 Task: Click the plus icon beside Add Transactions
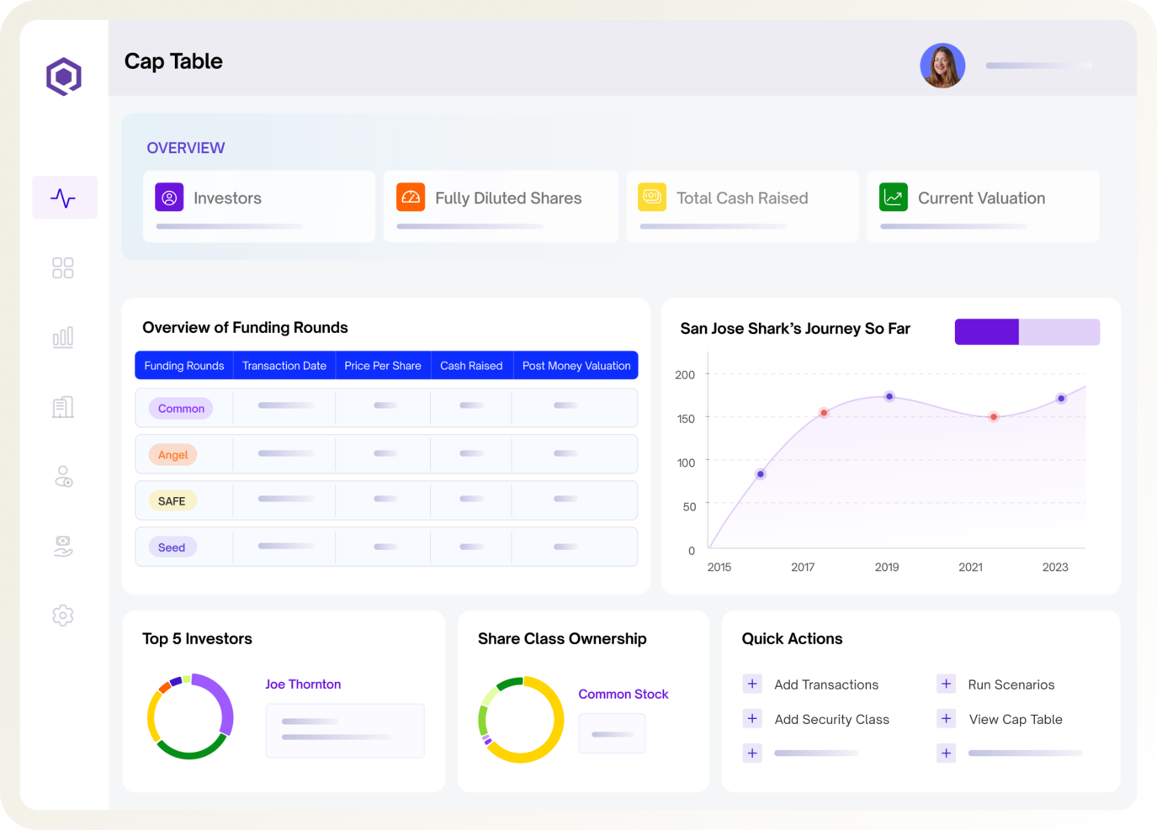pyautogui.click(x=752, y=684)
